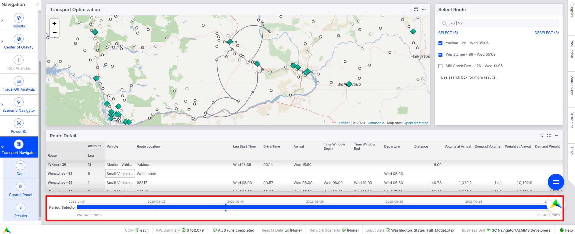Click the Period Selector marker near 2025-05-01
This screenshot has height=234, width=575.
[226, 207]
